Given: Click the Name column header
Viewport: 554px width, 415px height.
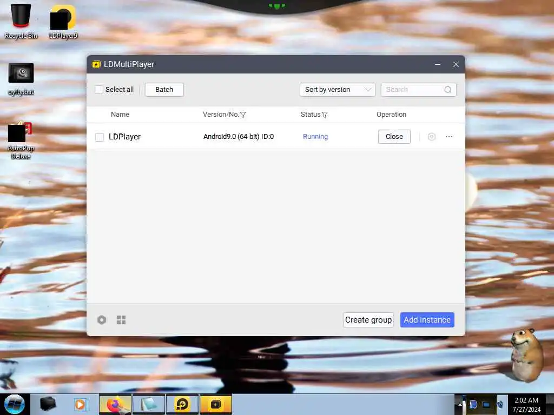Looking at the screenshot, I should (x=120, y=115).
